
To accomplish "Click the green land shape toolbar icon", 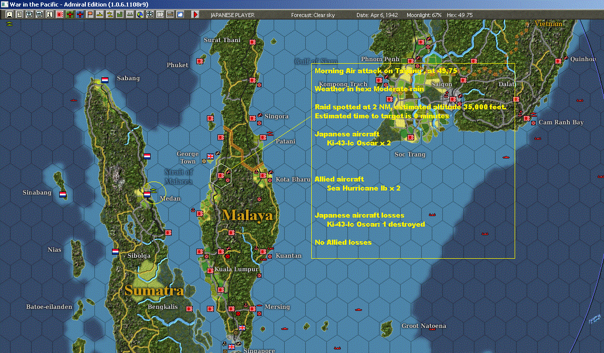I will (120, 15).
